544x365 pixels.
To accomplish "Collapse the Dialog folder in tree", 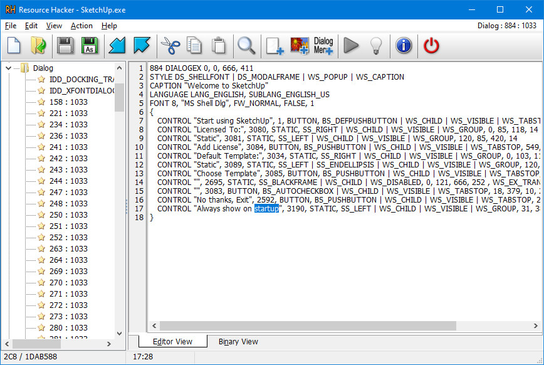I will [x=9, y=68].
